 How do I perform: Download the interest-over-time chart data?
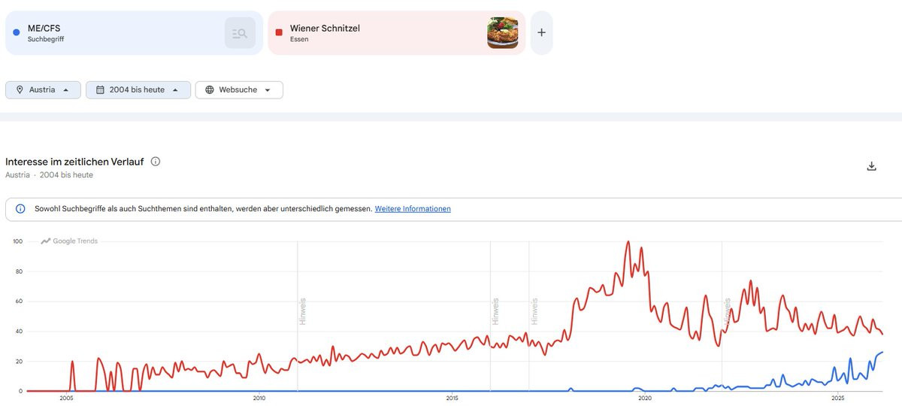[x=872, y=166]
